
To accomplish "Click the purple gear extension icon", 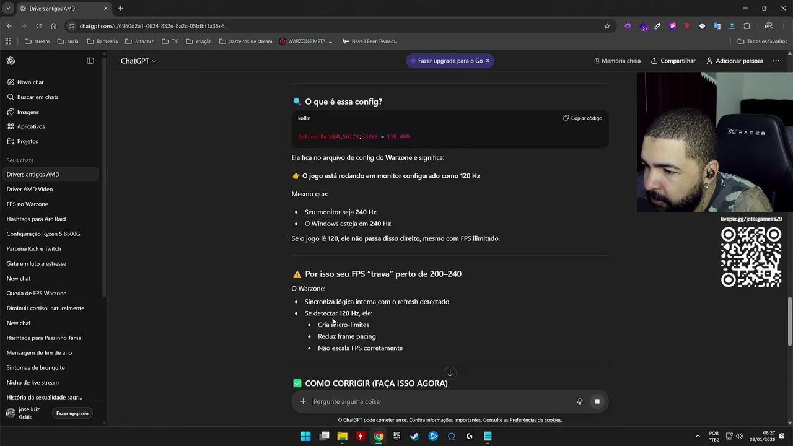I will pos(628,26).
